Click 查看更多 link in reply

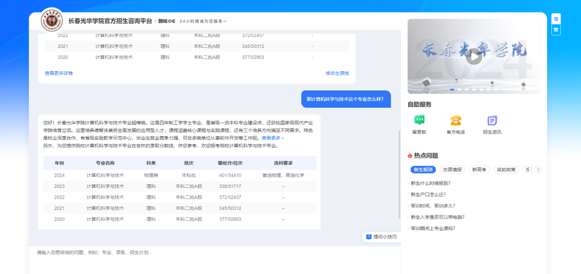(273, 138)
